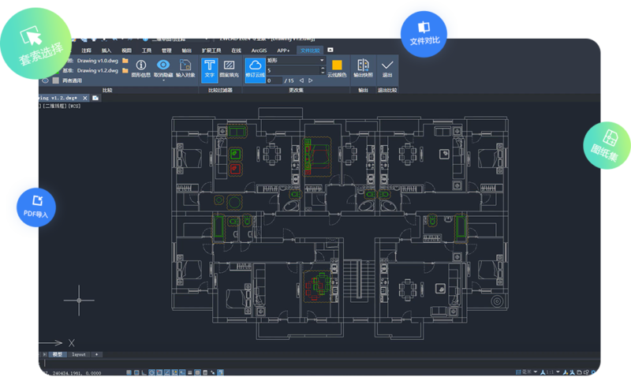This screenshot has width=631, height=392.
Task: Go to previous change with left arrow
Action: click(301, 80)
